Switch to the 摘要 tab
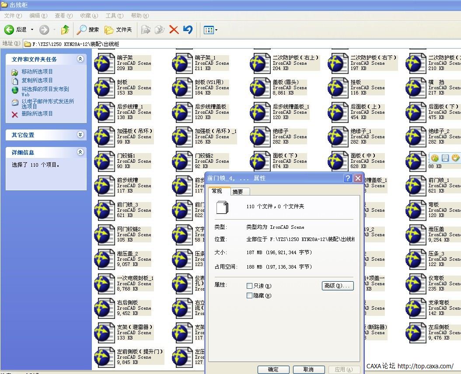This screenshot has width=461, height=374. [238, 192]
